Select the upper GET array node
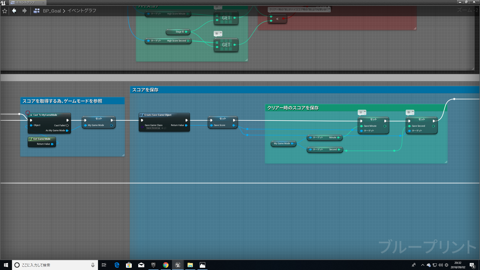Viewport: 480px width, 270px height. (226, 18)
